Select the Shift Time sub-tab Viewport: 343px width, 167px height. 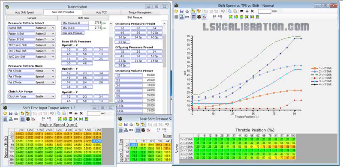(x=83, y=18)
